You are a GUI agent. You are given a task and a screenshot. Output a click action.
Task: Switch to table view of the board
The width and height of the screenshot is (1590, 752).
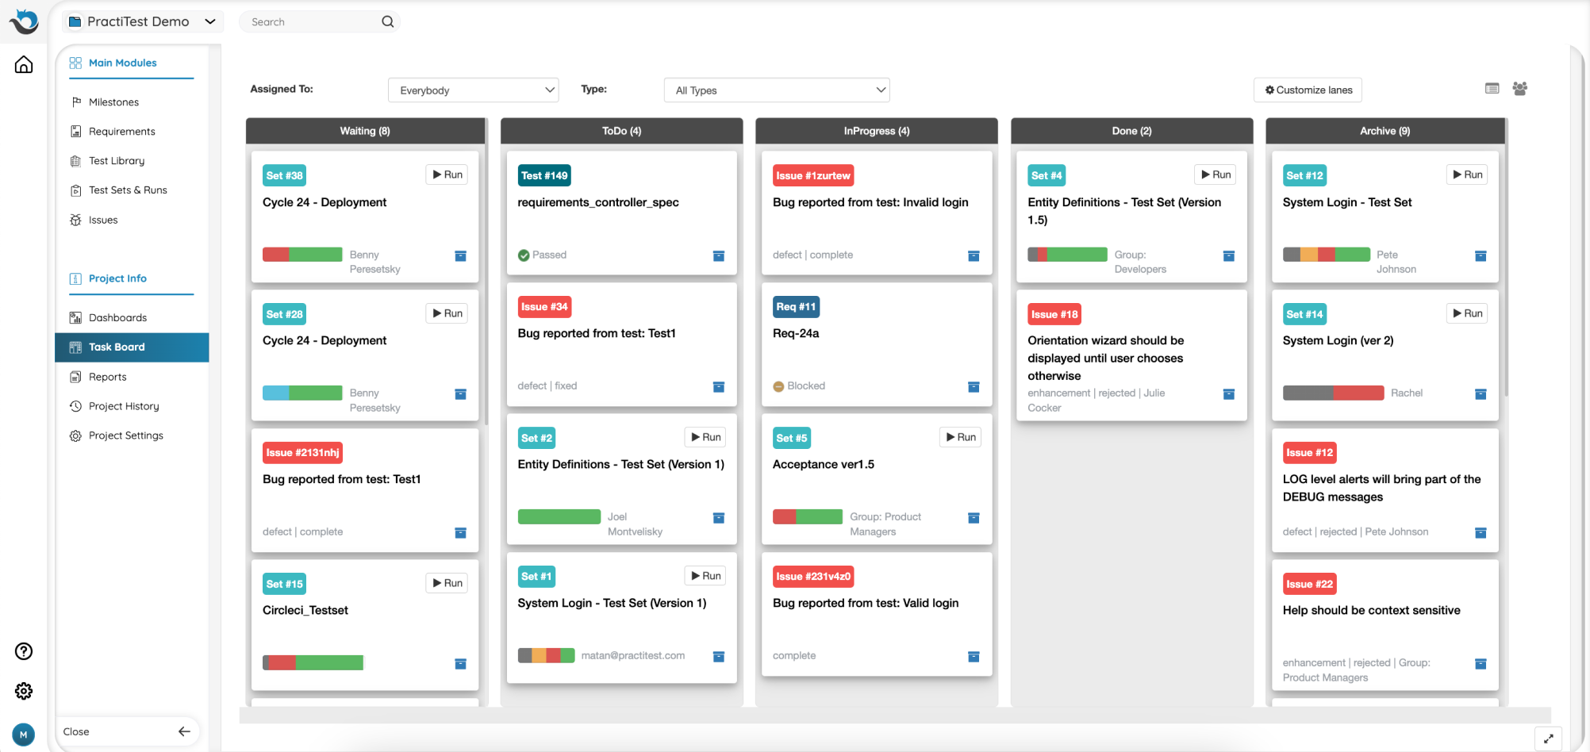click(1492, 89)
